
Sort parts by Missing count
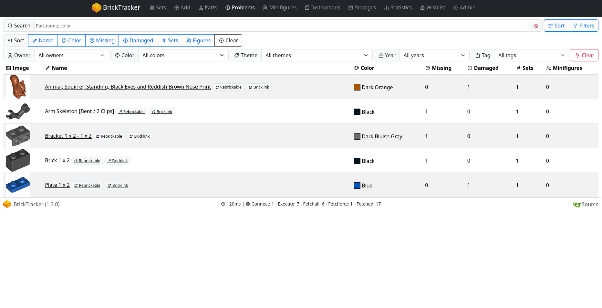click(x=102, y=40)
